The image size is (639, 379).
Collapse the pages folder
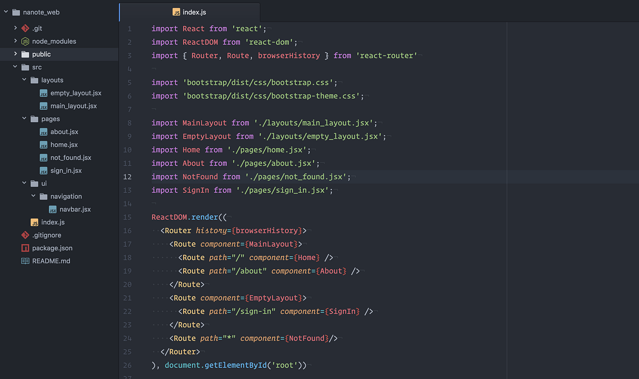click(x=23, y=118)
